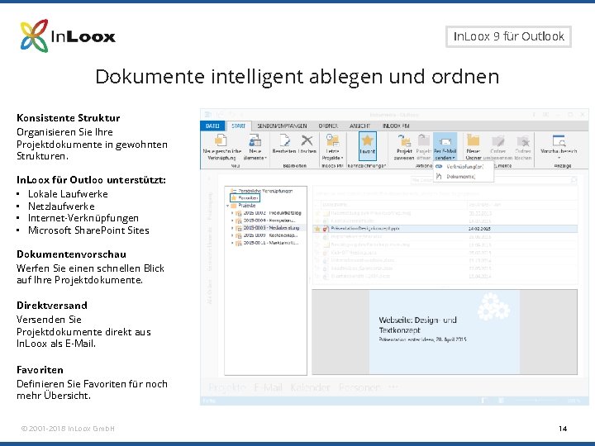Open the Per E-Mail senden dropdown
This screenshot has height=446, width=595.
[445, 147]
